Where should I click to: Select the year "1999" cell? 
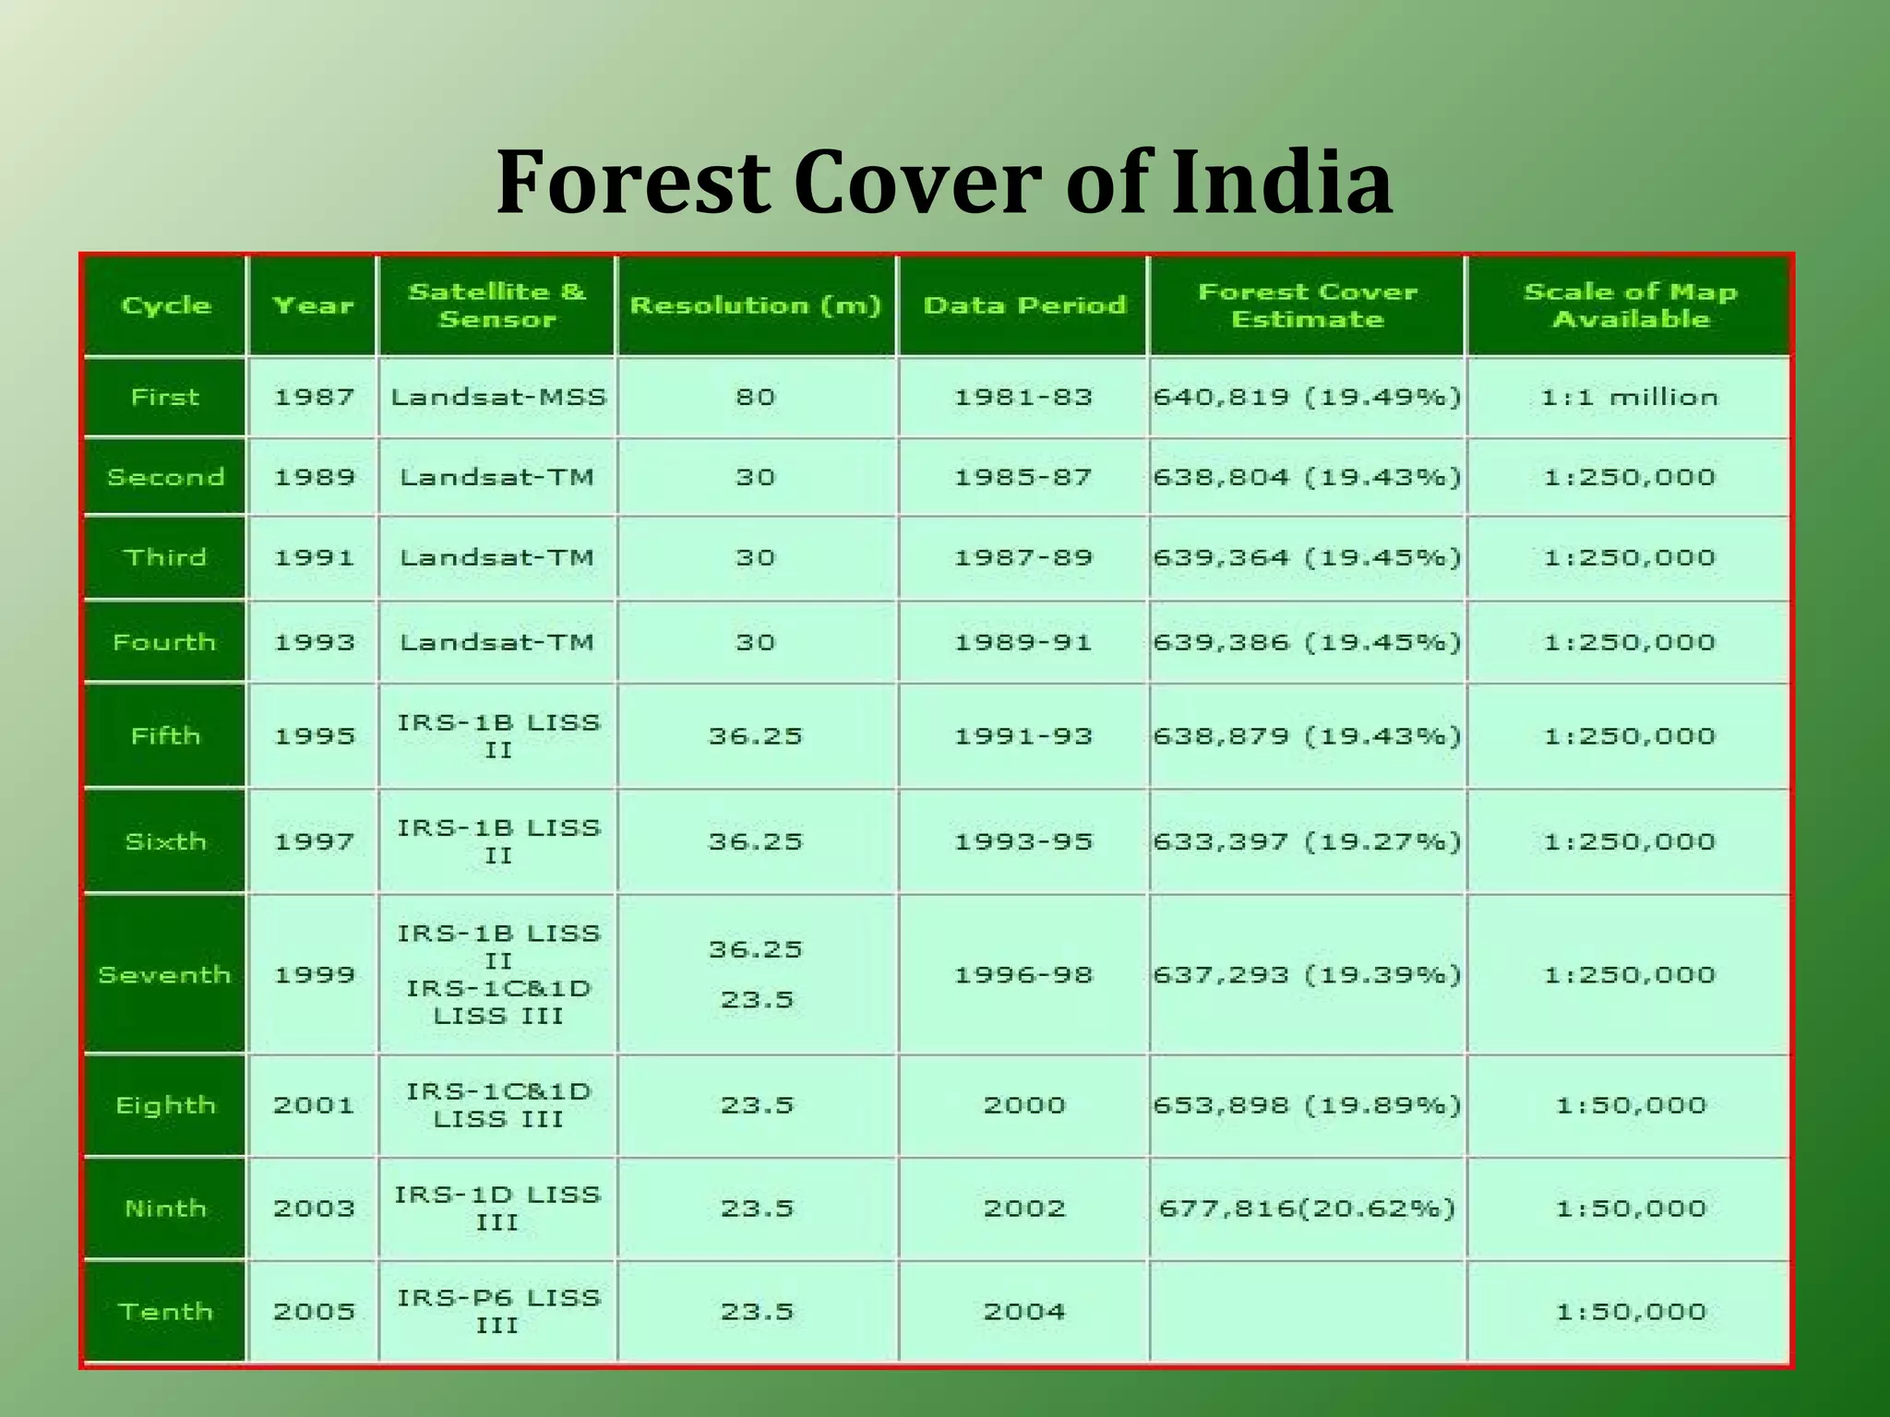(x=314, y=974)
